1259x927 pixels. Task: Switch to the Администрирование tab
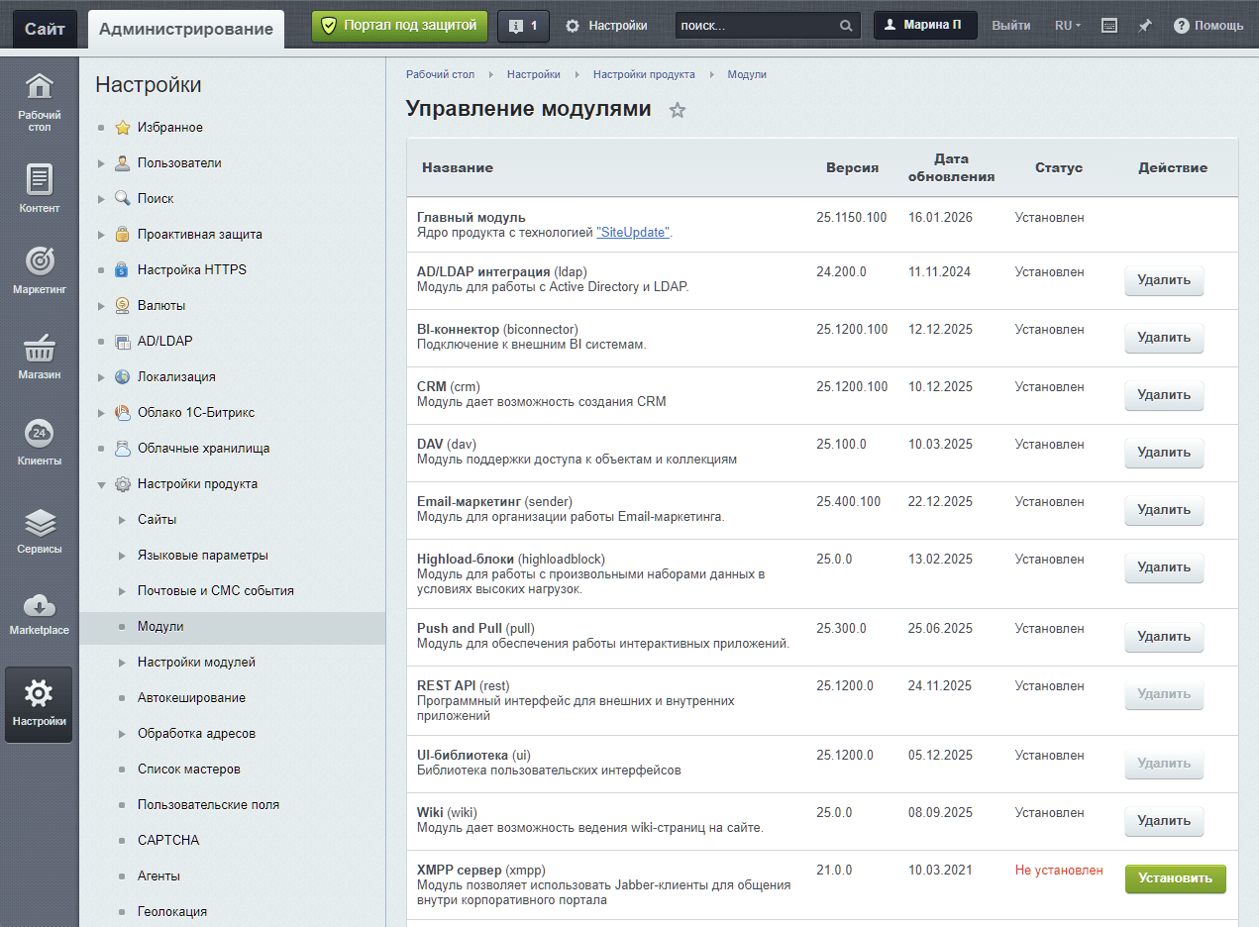click(186, 29)
